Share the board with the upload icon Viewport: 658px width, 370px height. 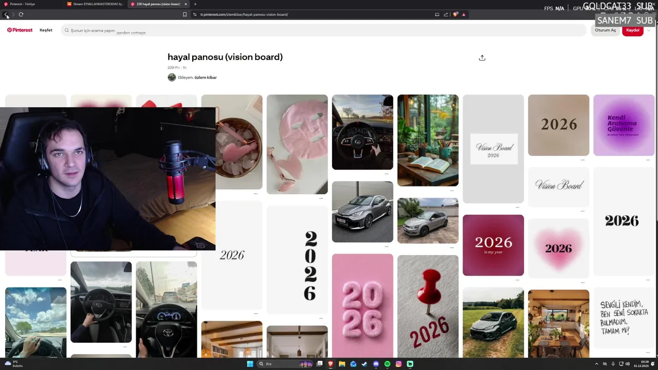pyautogui.click(x=482, y=58)
